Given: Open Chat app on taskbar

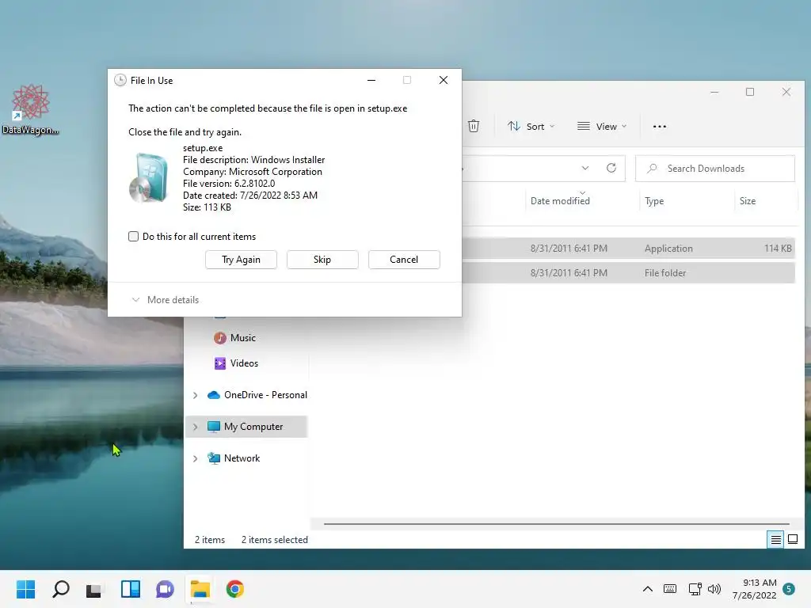Looking at the screenshot, I should 165,589.
